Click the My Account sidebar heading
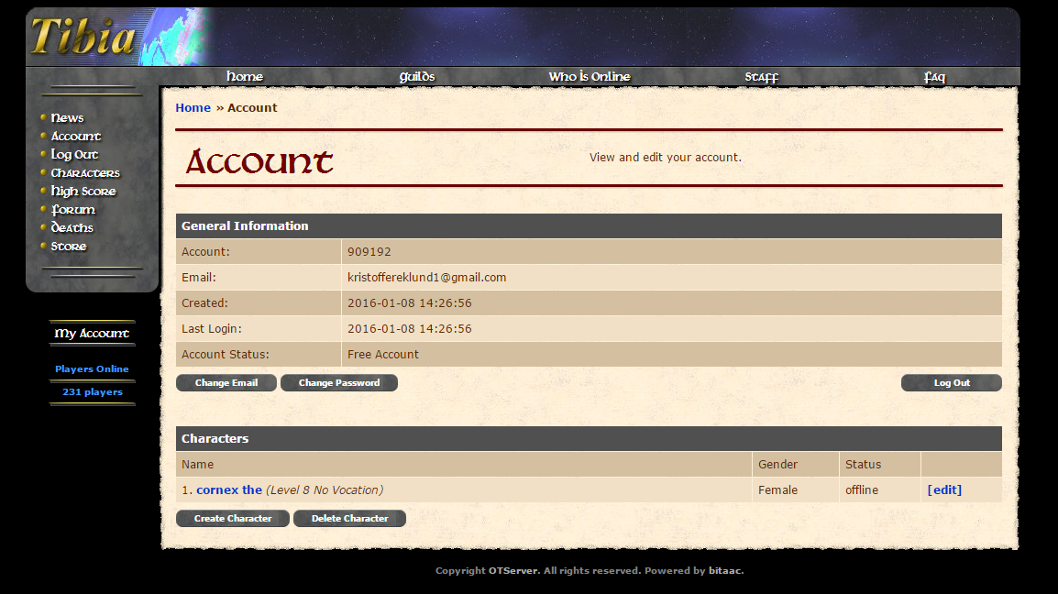 tap(92, 334)
